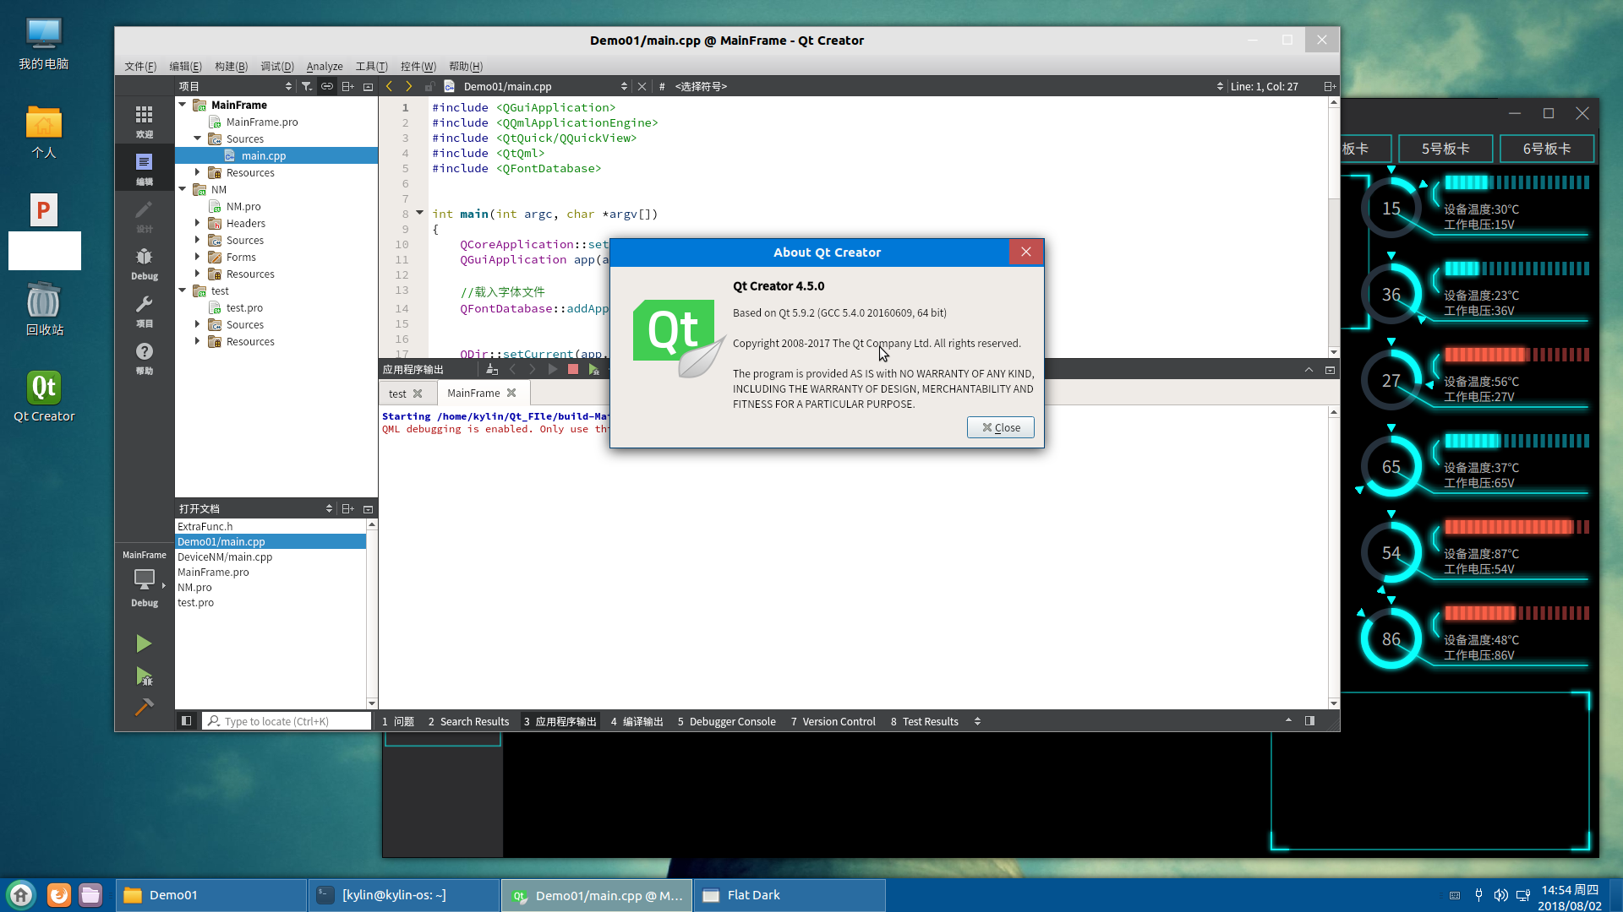The width and height of the screenshot is (1623, 912).
Task: Start debugging with the play-bug button
Action: tap(144, 676)
